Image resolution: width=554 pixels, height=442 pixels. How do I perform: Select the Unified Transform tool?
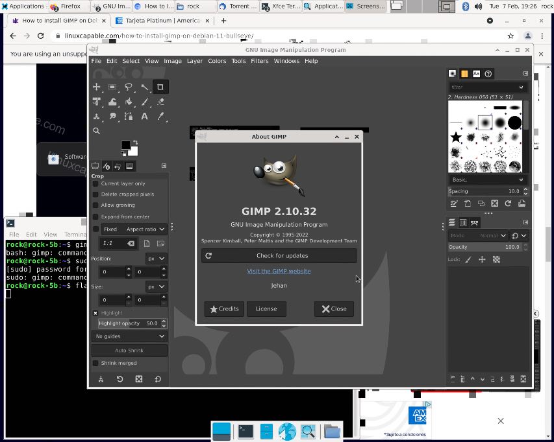click(97, 102)
